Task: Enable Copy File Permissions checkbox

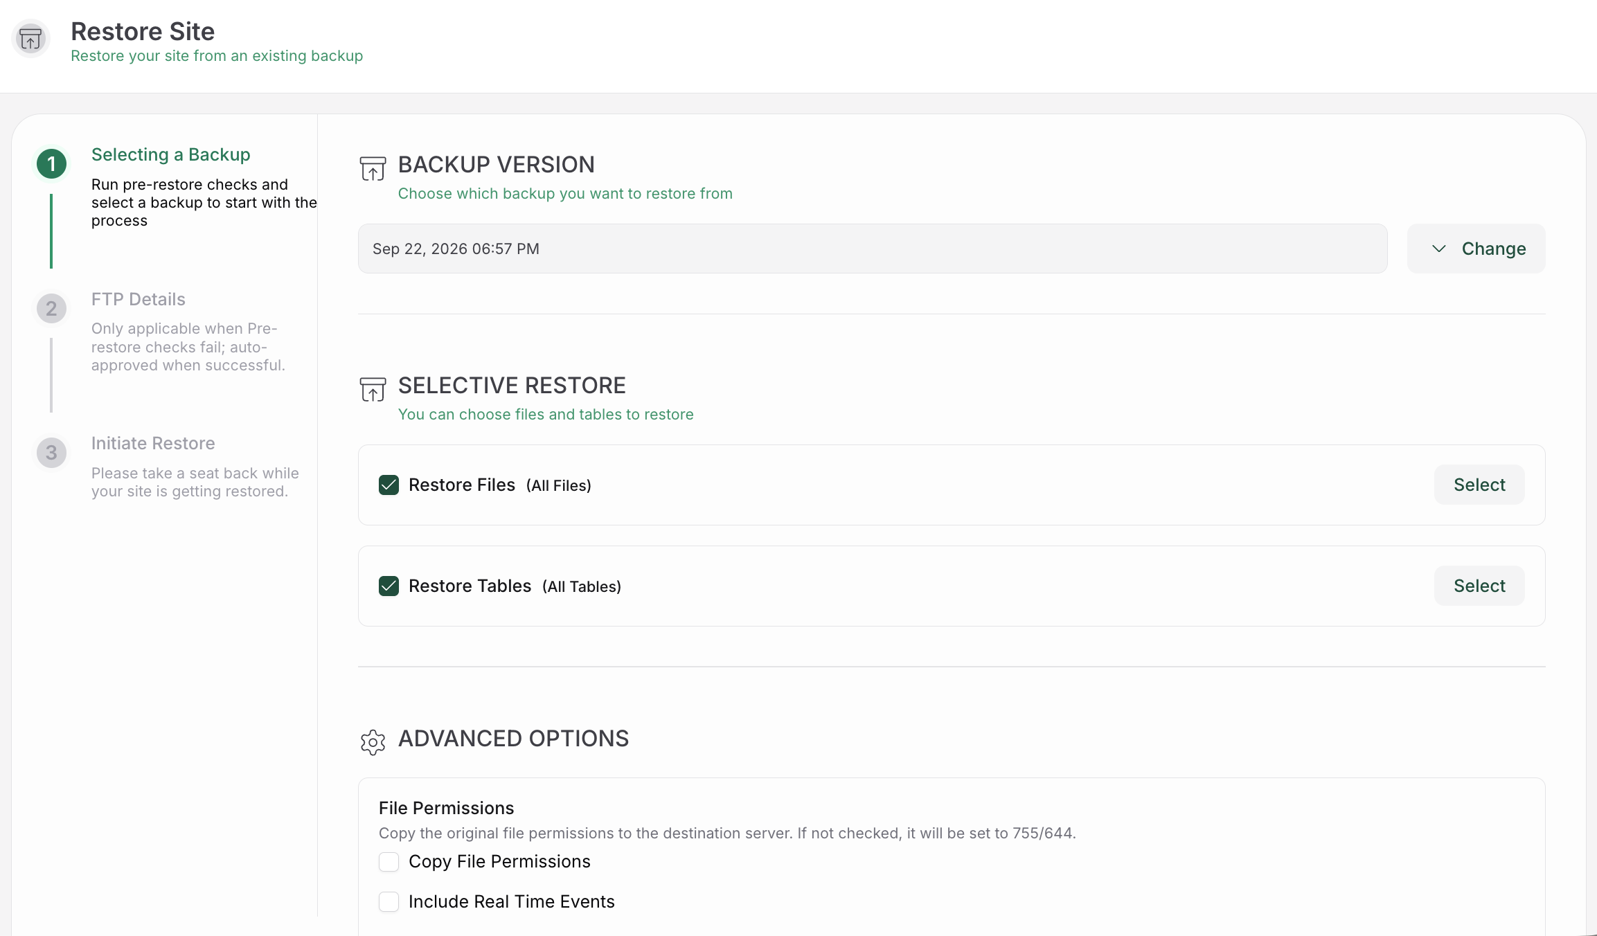Action: pyautogui.click(x=389, y=861)
